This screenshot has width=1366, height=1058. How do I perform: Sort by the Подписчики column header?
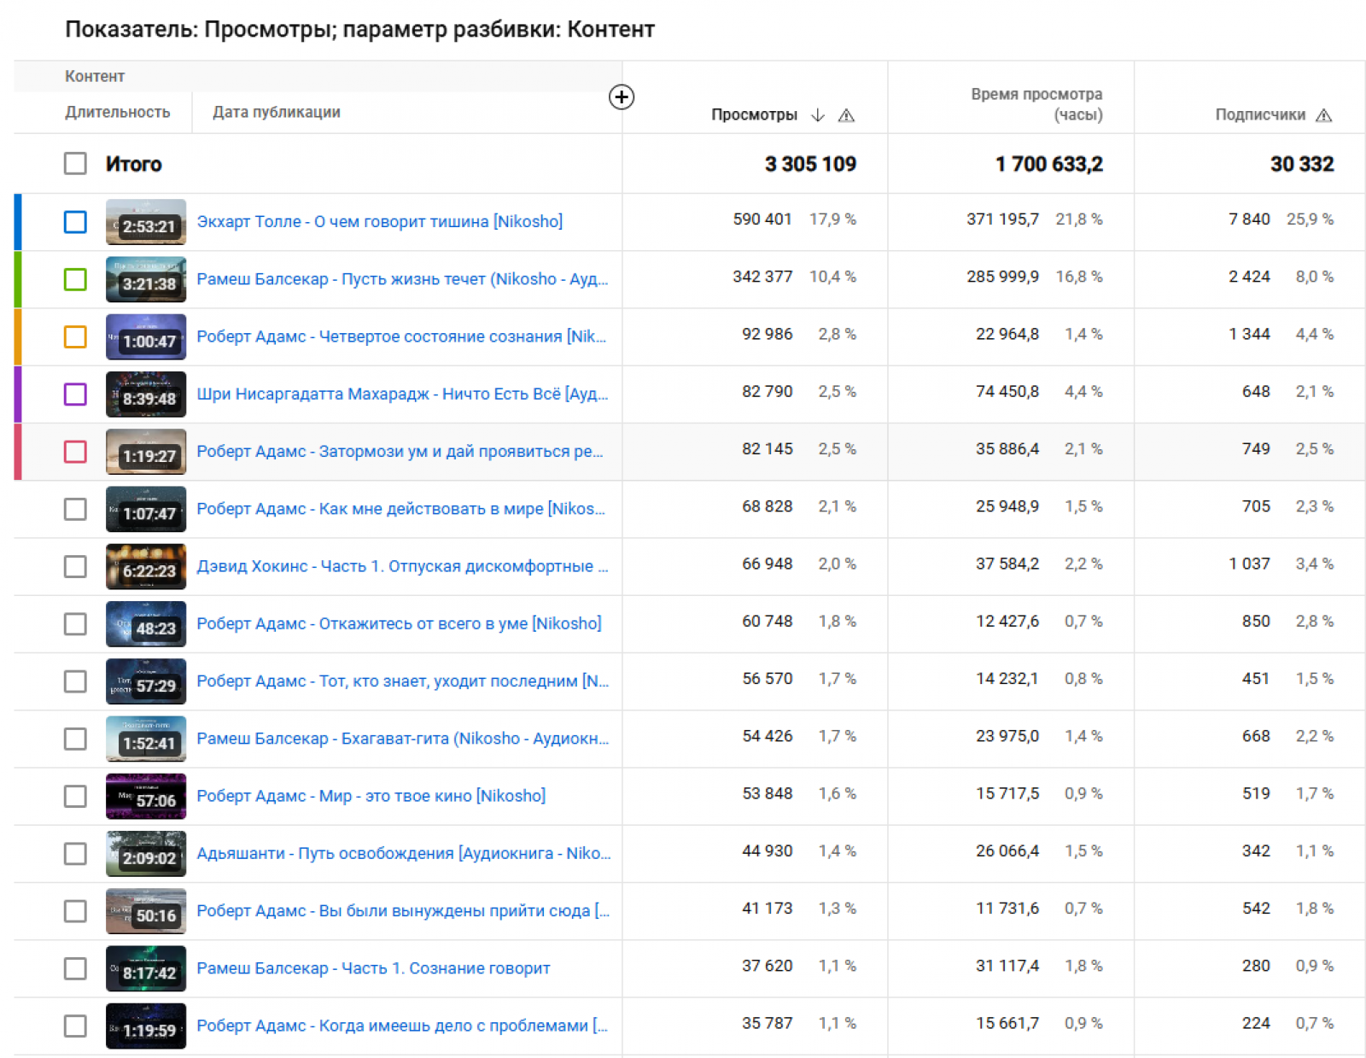[x=1259, y=115]
